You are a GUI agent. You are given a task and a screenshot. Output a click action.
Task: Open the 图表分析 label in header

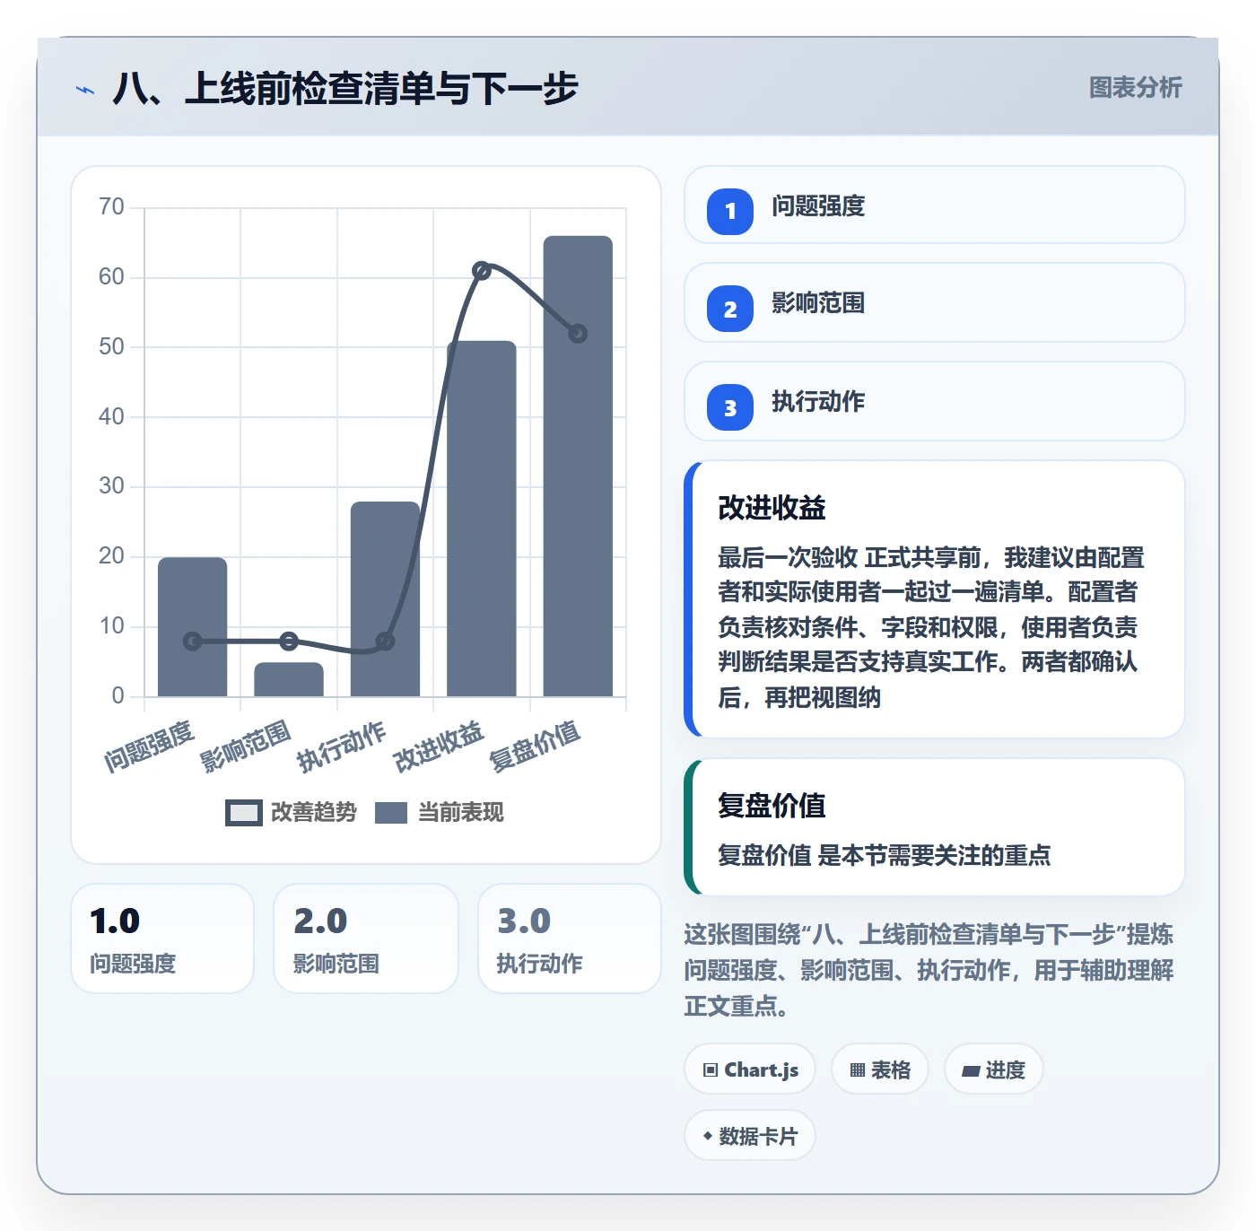[1135, 87]
